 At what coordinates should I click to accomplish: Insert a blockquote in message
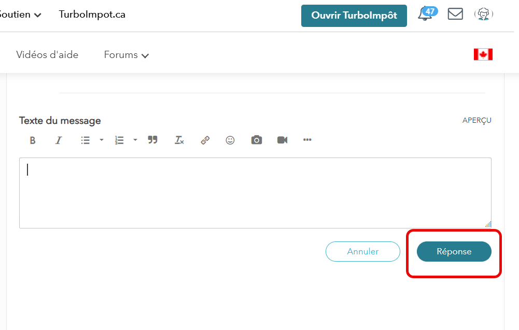tap(152, 140)
